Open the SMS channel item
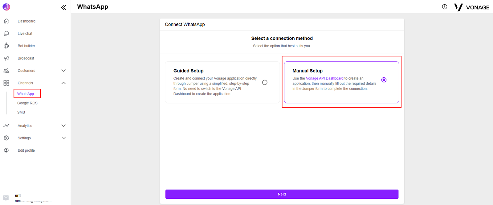The width and height of the screenshot is (493, 205). pyautogui.click(x=21, y=112)
